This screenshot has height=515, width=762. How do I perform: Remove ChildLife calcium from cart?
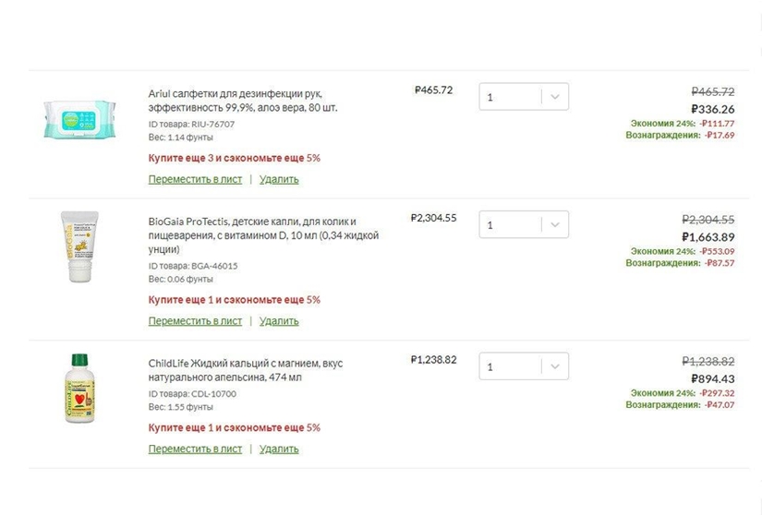click(x=279, y=449)
